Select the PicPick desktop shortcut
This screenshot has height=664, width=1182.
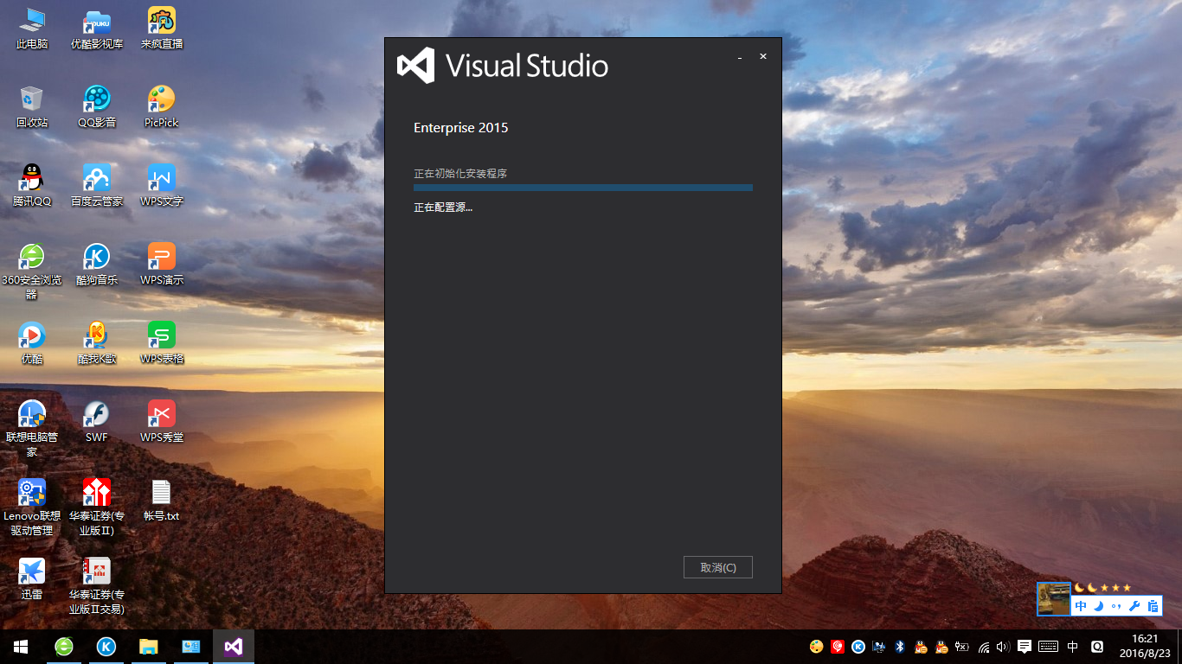click(162, 107)
